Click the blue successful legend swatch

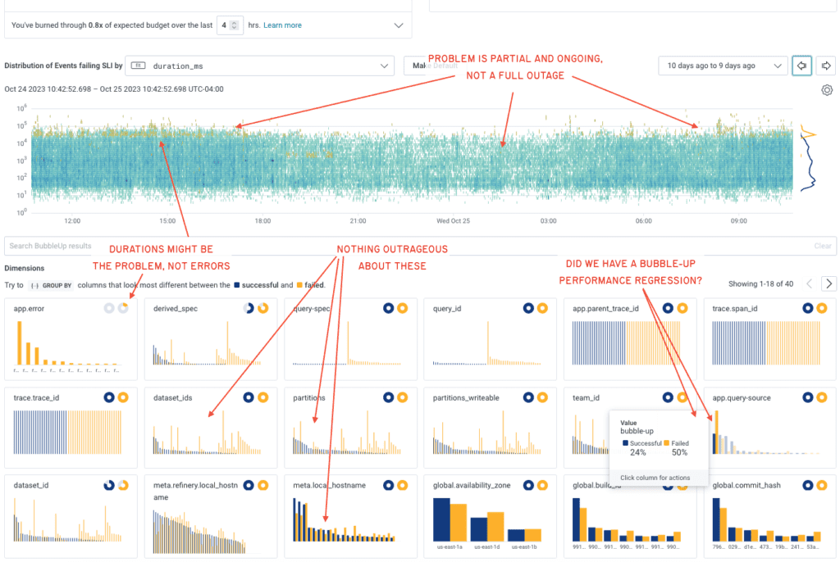[x=238, y=285]
